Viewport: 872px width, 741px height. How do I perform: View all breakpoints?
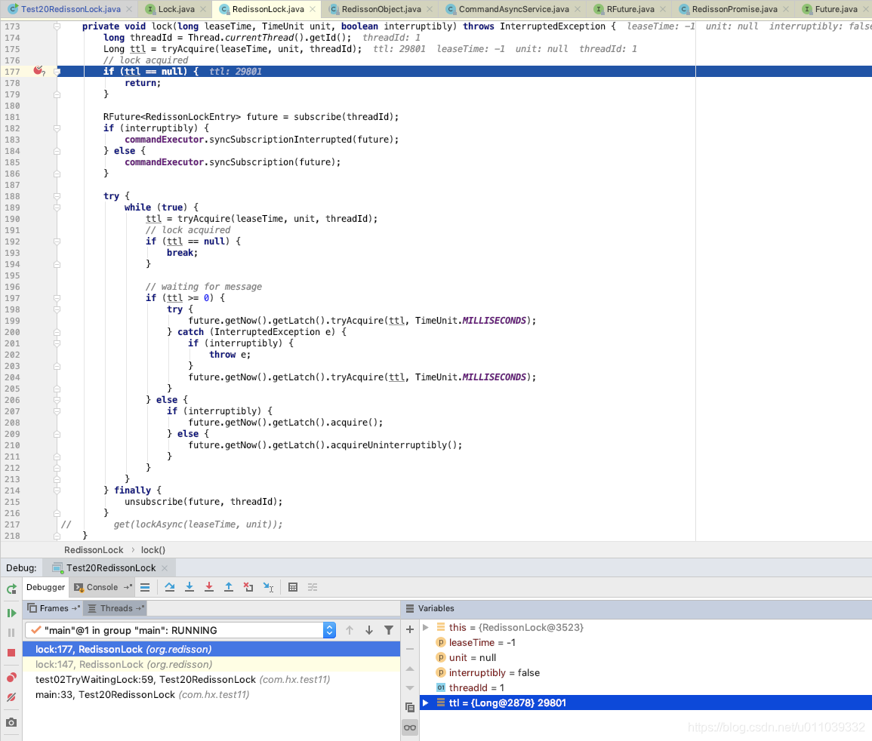coord(11,678)
